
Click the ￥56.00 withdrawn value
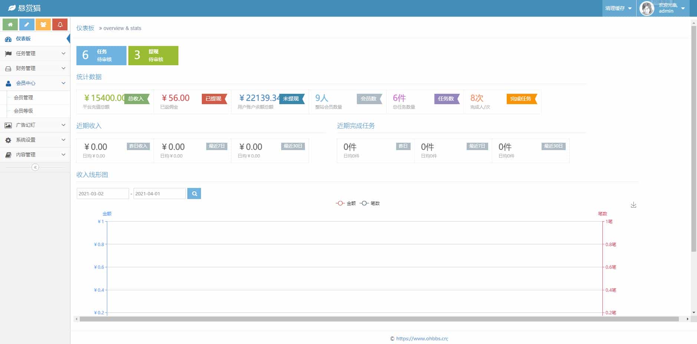click(x=175, y=98)
